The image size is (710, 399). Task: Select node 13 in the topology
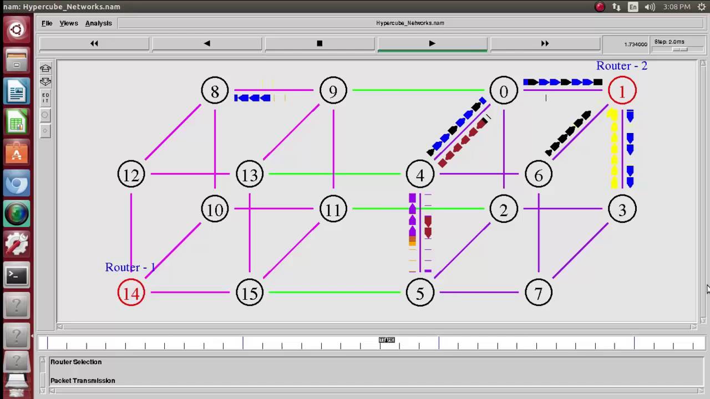coord(250,175)
